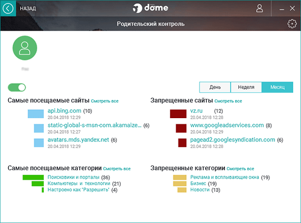301x223 pixels.
Task: Click red bar for pagead2.googlesyndication.com
Action: pyautogui.click(x=182, y=143)
